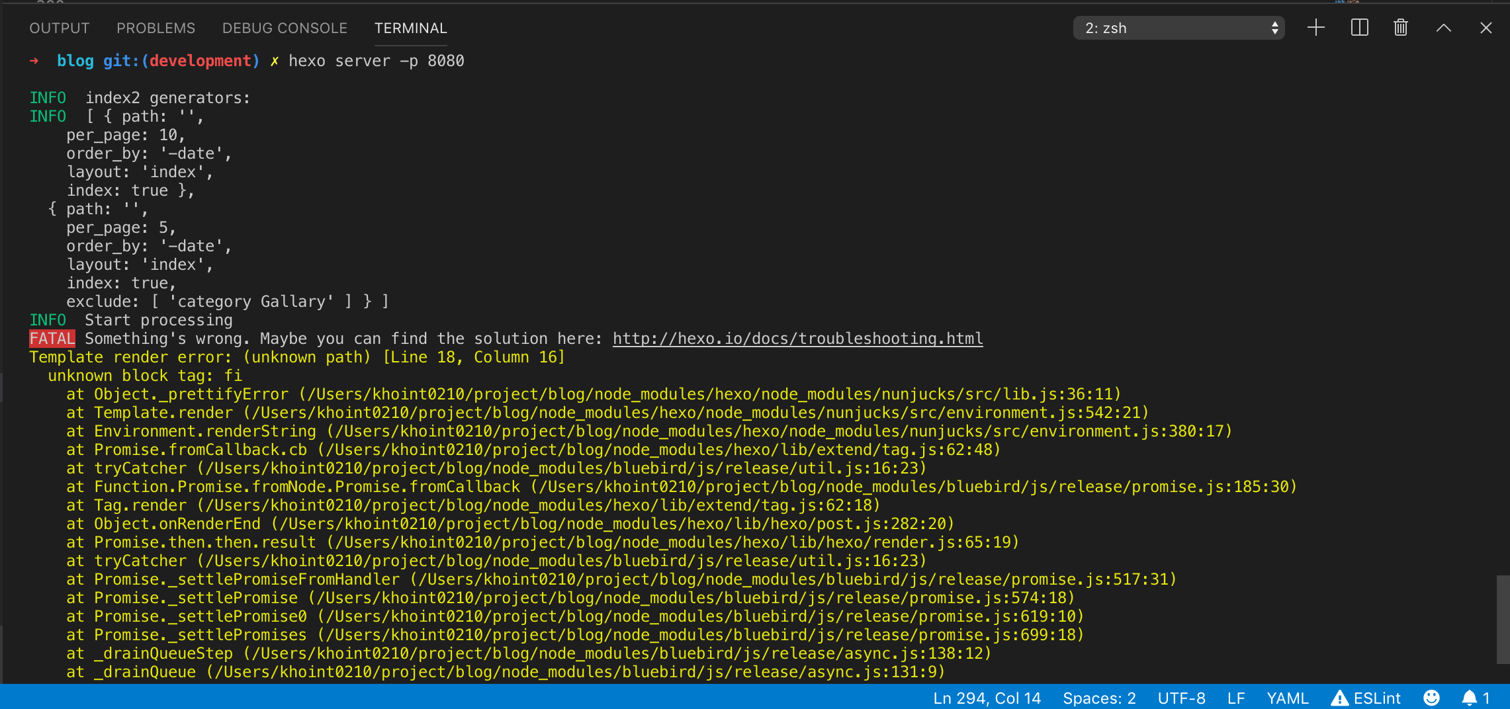
Task: Split the terminal panel
Action: coord(1359,28)
